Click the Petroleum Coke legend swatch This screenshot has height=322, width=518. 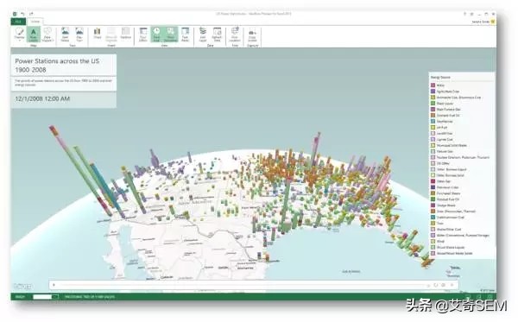[433, 187]
